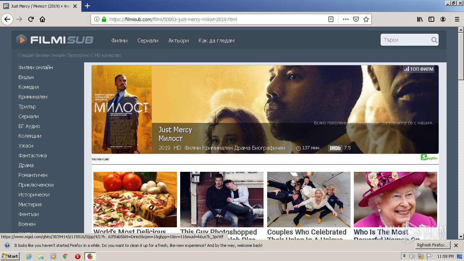Open the Library icon
Screen dimensions: 464x261
[420, 19]
